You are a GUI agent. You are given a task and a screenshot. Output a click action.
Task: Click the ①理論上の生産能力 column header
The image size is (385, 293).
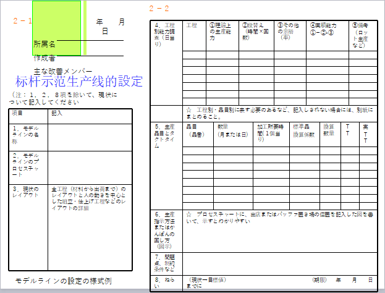click(223, 32)
